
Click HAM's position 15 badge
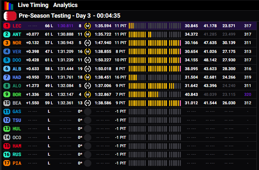point(7,146)
